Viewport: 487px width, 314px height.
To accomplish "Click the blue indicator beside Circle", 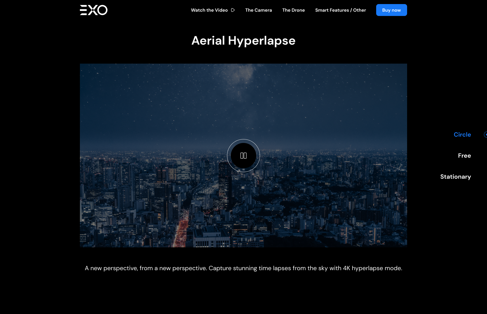I will [x=485, y=135].
